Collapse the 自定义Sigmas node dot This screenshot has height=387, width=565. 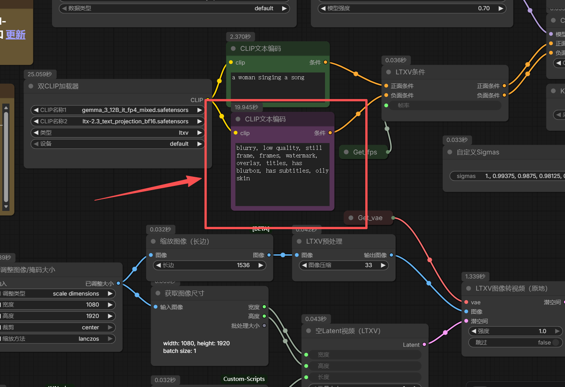pos(450,152)
